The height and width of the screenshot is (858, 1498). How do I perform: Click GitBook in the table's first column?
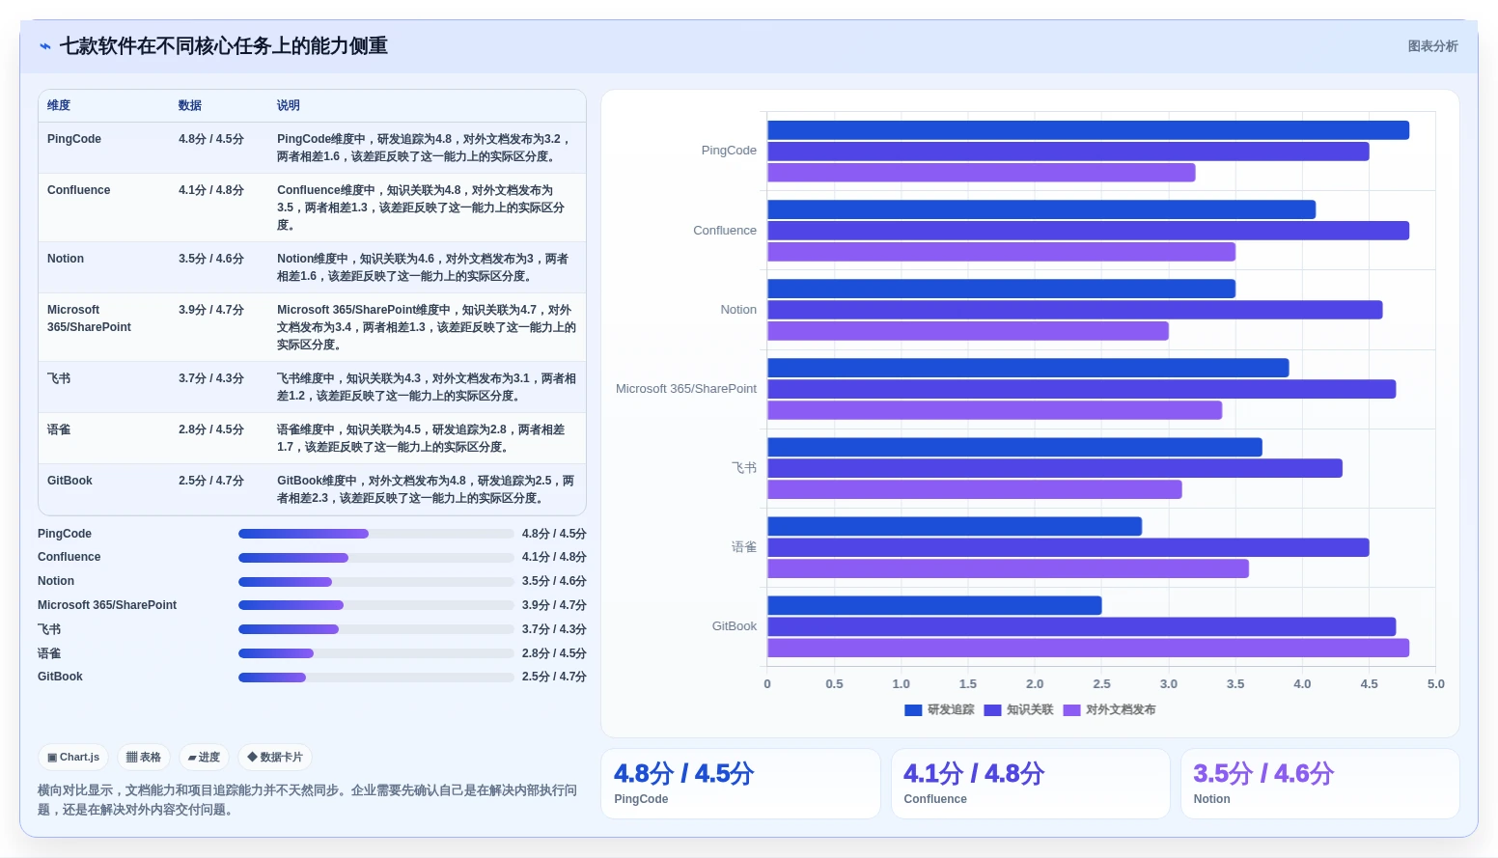click(69, 481)
